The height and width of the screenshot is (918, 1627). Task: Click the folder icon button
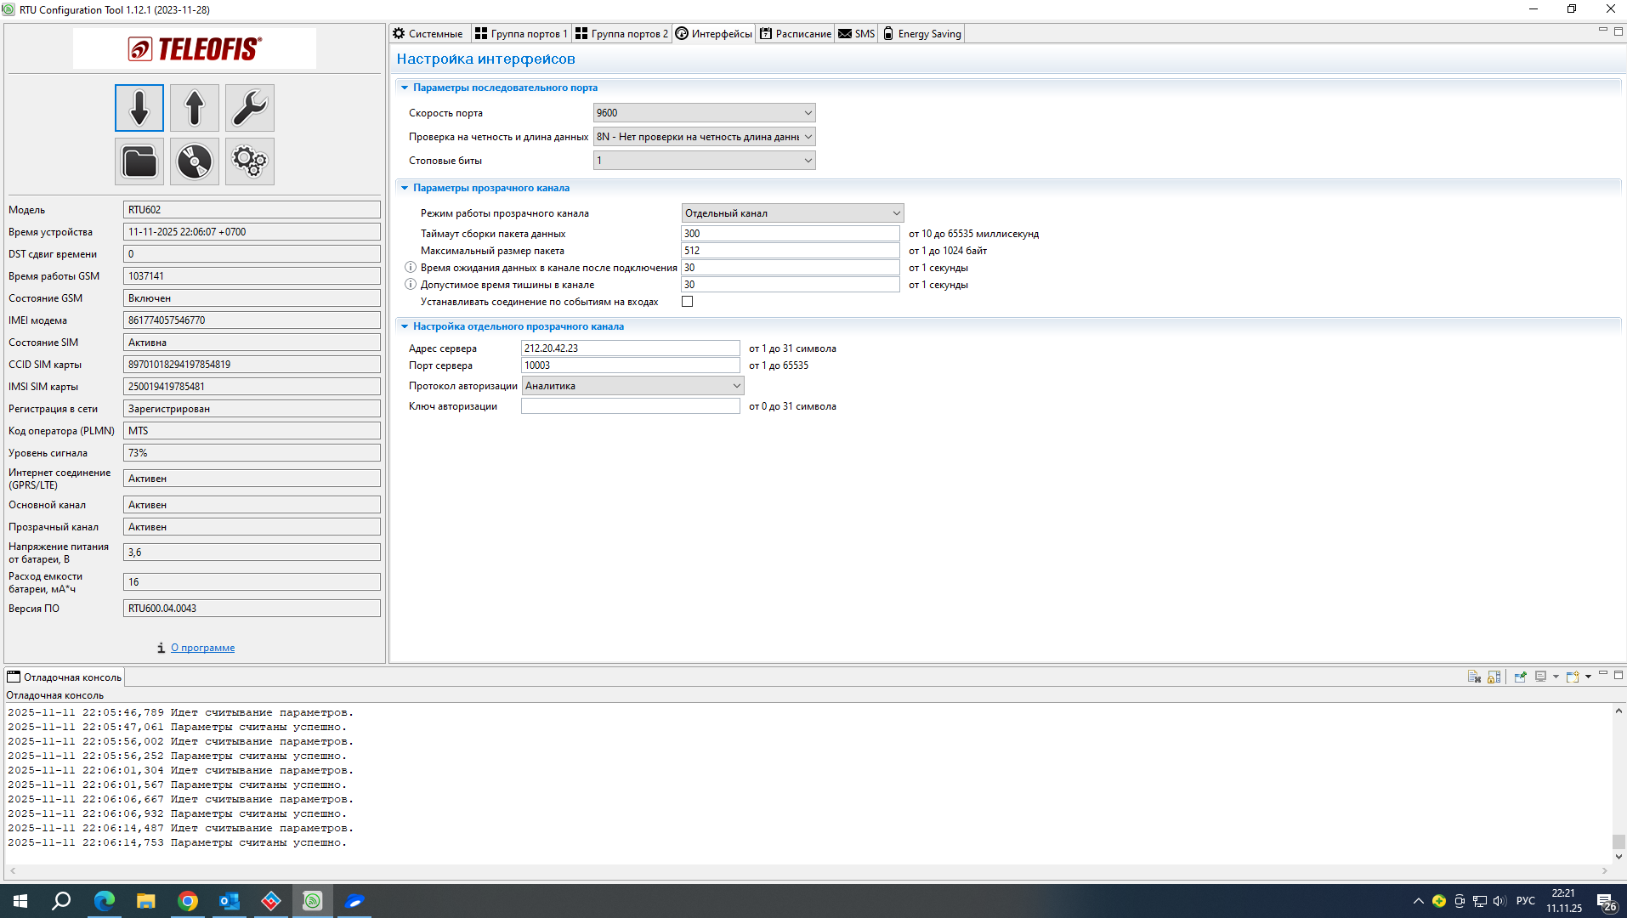click(x=139, y=161)
